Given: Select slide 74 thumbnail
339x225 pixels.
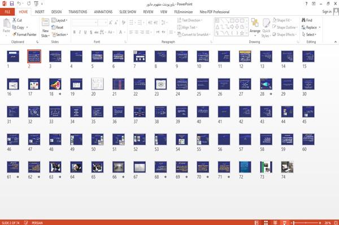Looking at the screenshot, I should 287,167.
